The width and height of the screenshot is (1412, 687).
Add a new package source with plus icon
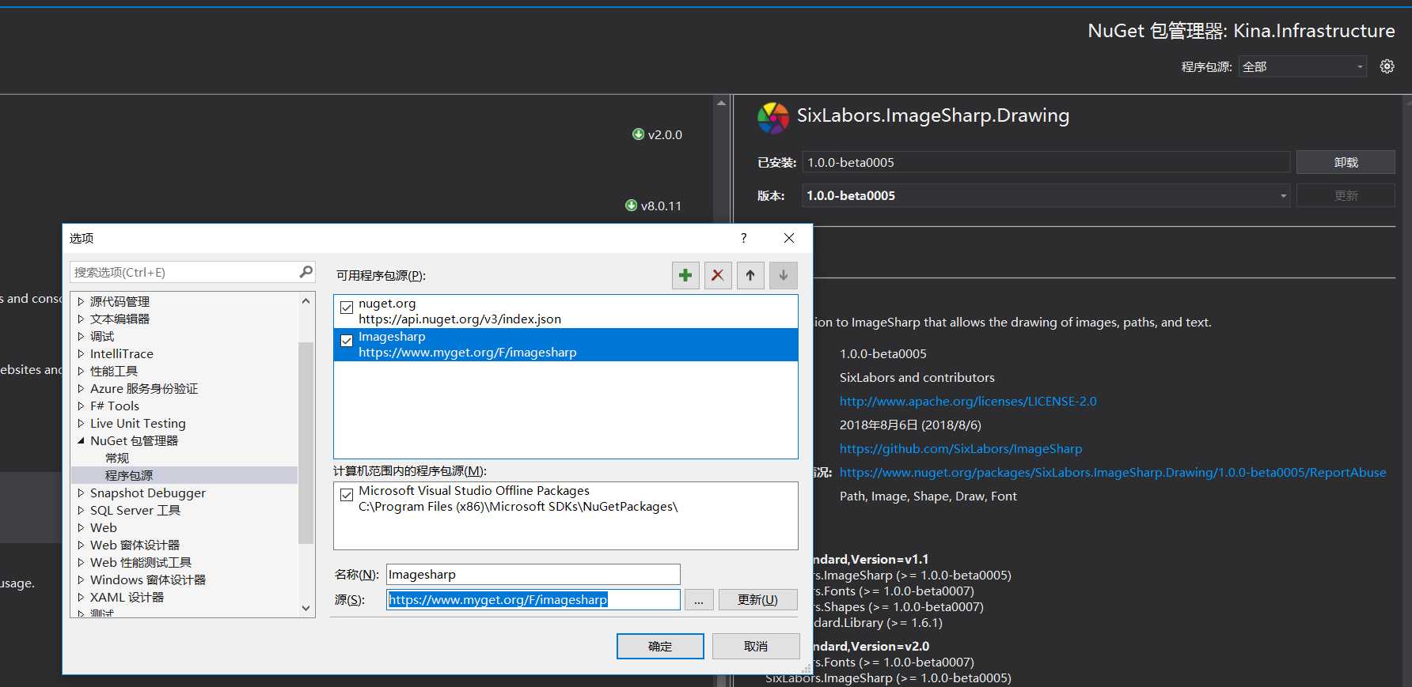[x=685, y=275]
